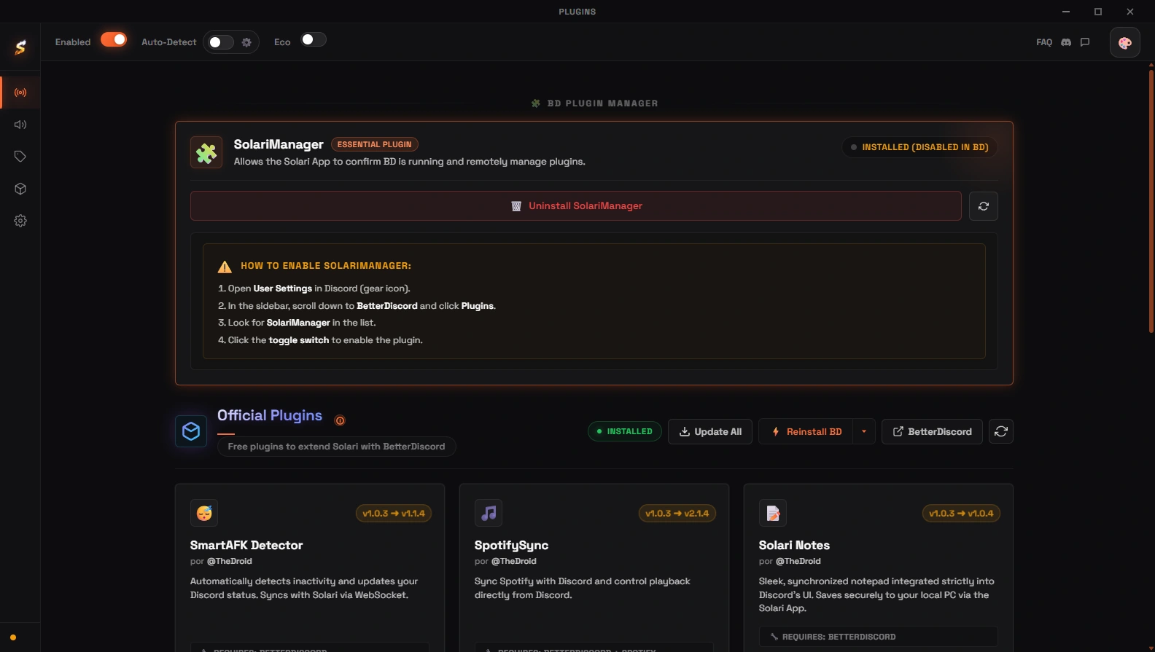Screen dimensions: 1155x652
Task: Click SmartAFK version badge v1.0.3 to v1.1.4
Action: (x=394, y=514)
